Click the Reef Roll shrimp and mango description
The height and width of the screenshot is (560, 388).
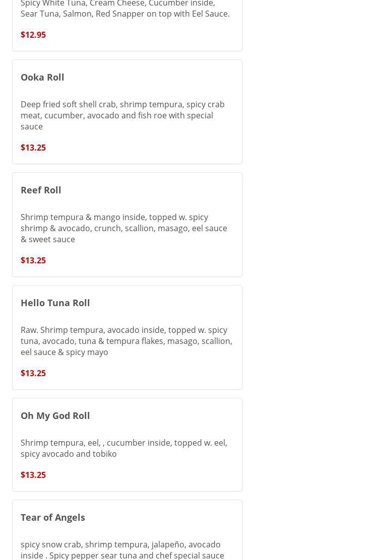click(x=123, y=228)
